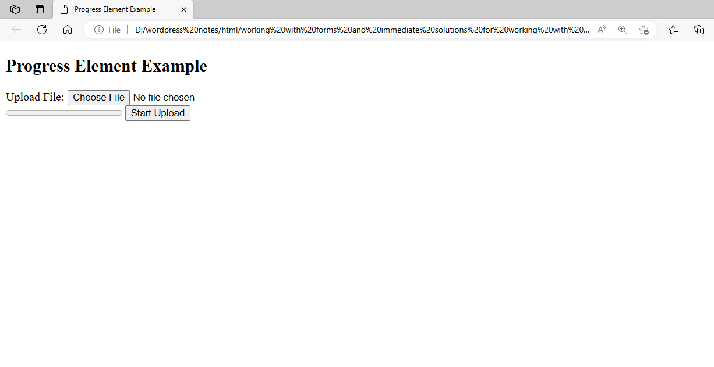
Task: Click the zoom magnifier icon
Action: pyautogui.click(x=623, y=30)
